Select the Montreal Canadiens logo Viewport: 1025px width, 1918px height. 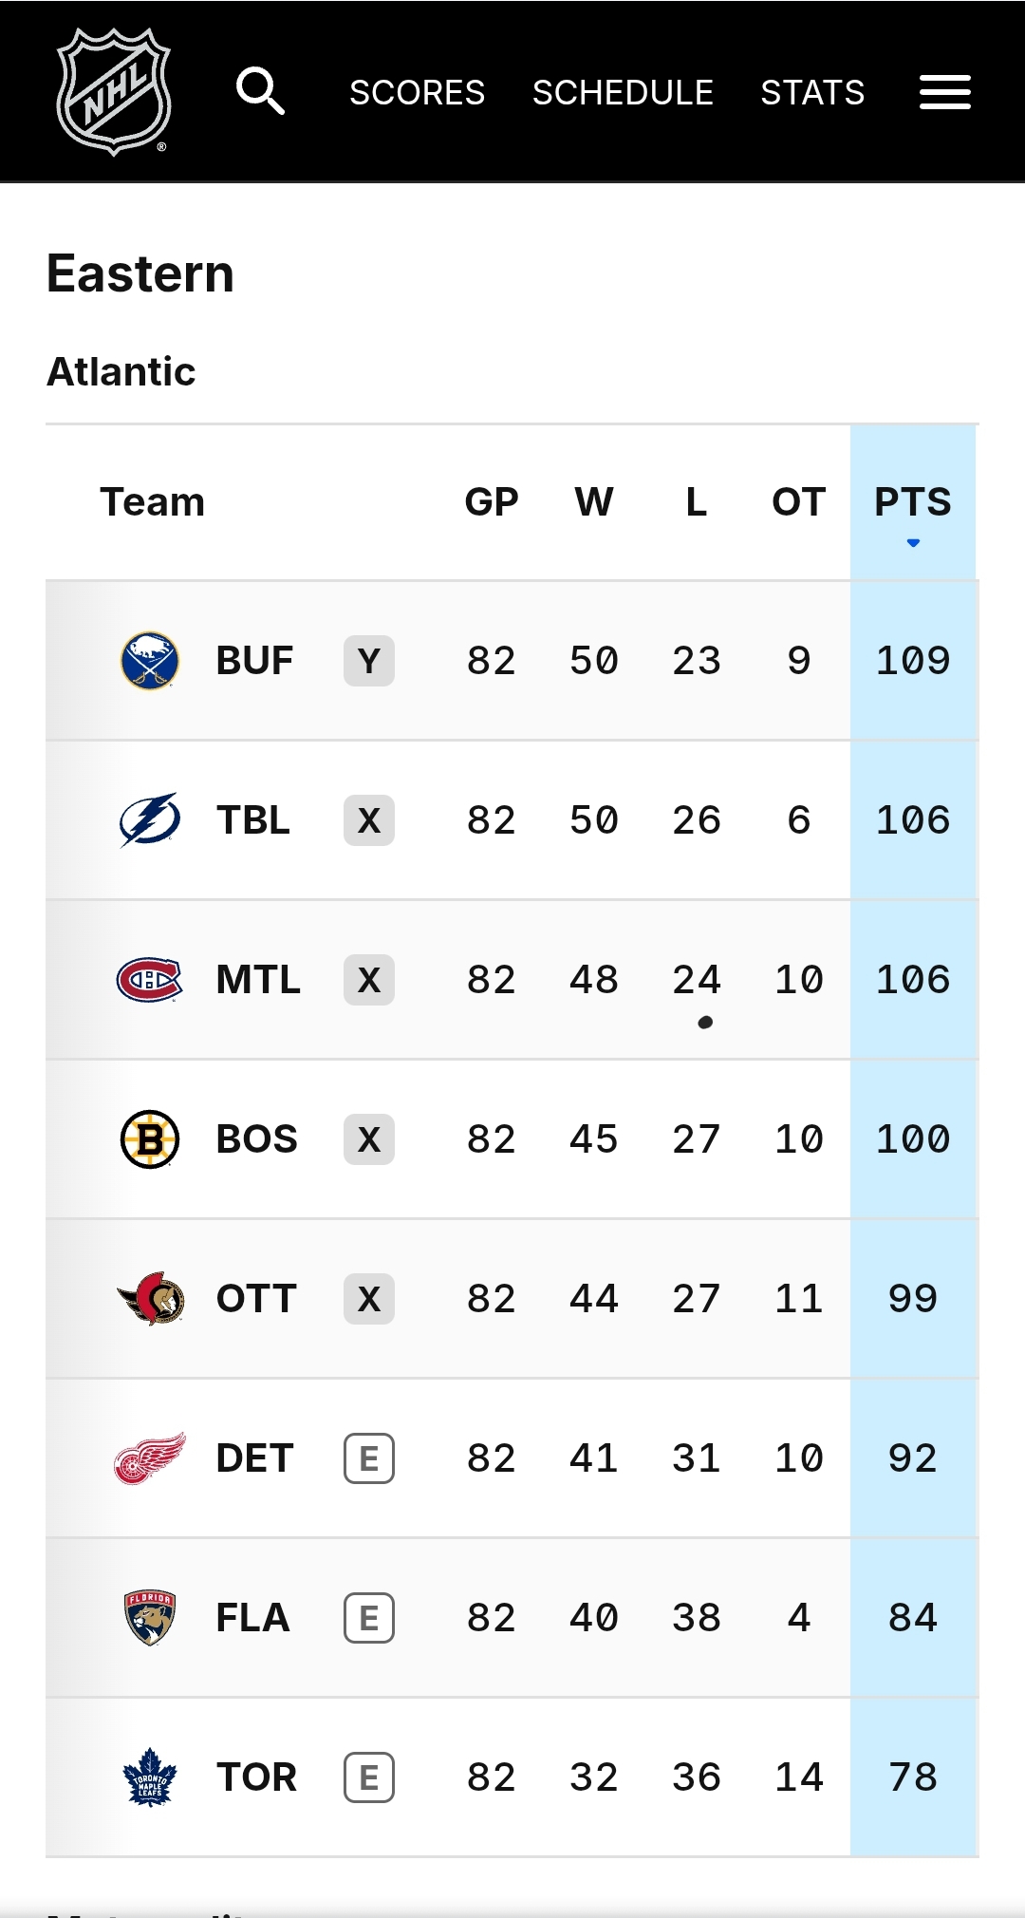pyautogui.click(x=150, y=979)
